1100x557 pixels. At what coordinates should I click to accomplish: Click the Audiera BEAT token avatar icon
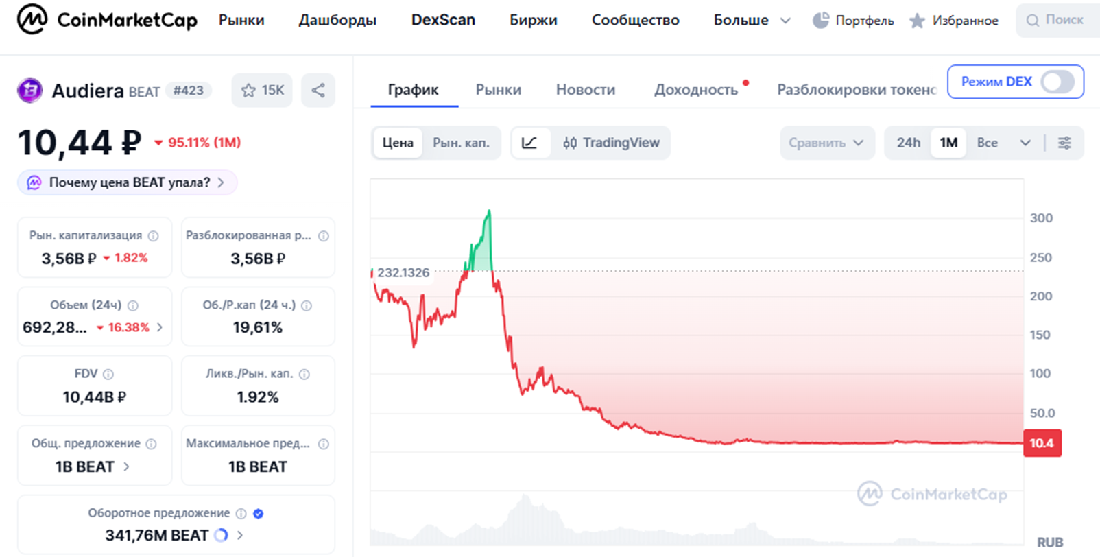[29, 91]
